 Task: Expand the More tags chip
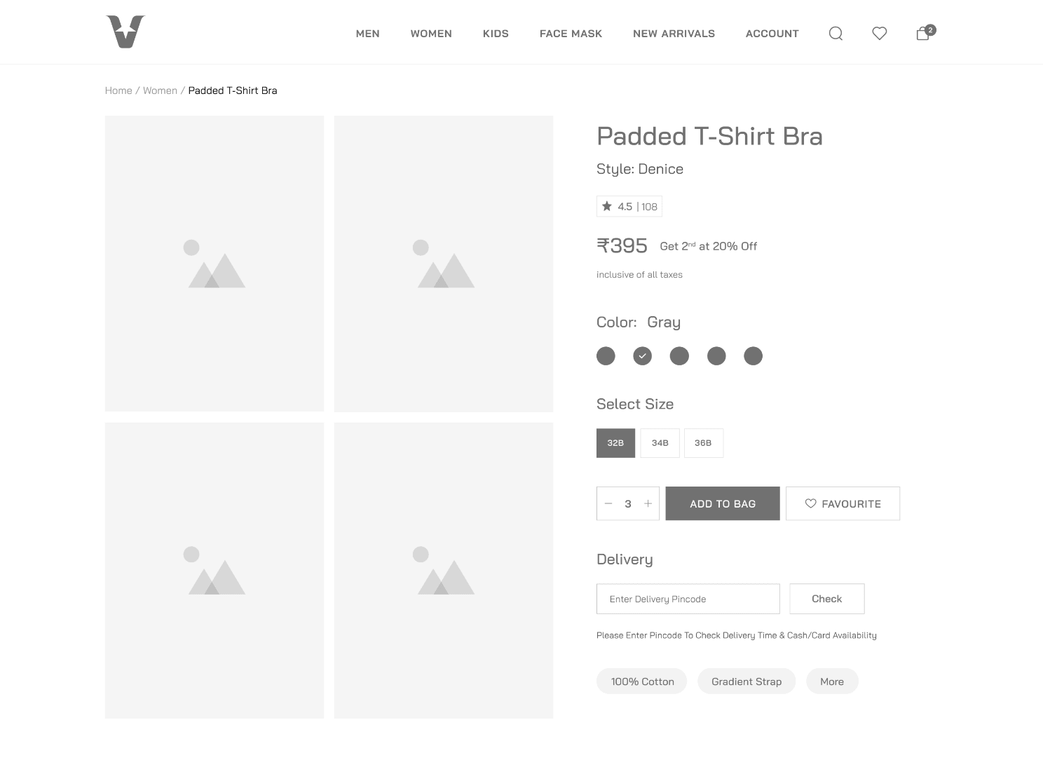coord(832,681)
